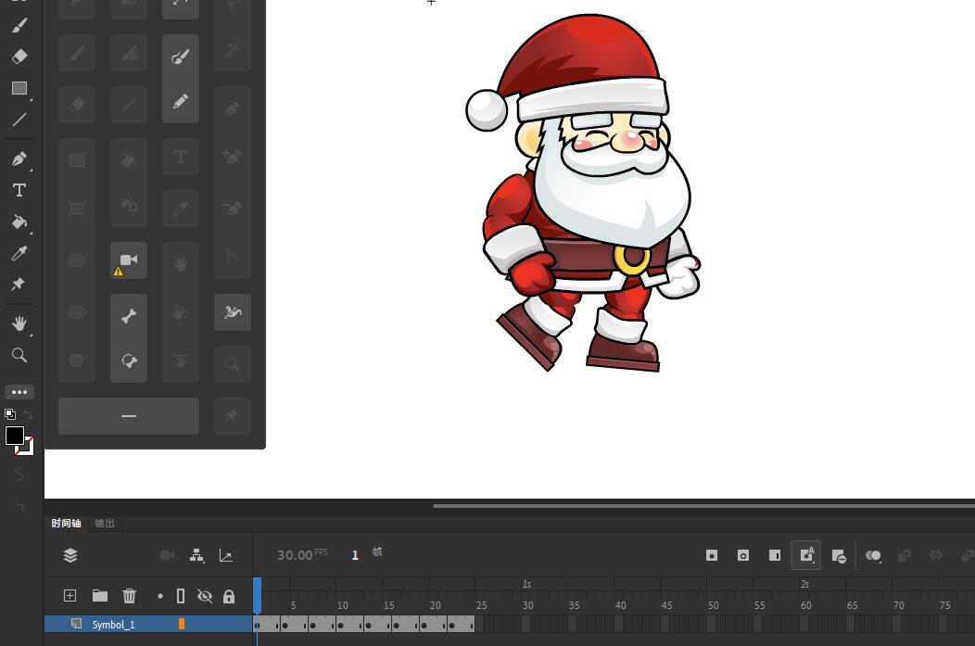
Task: Select the Asset Warp pin tool
Action: 18,285
